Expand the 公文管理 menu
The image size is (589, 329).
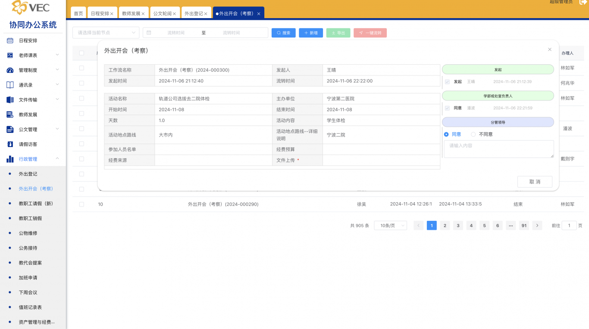(x=57, y=129)
